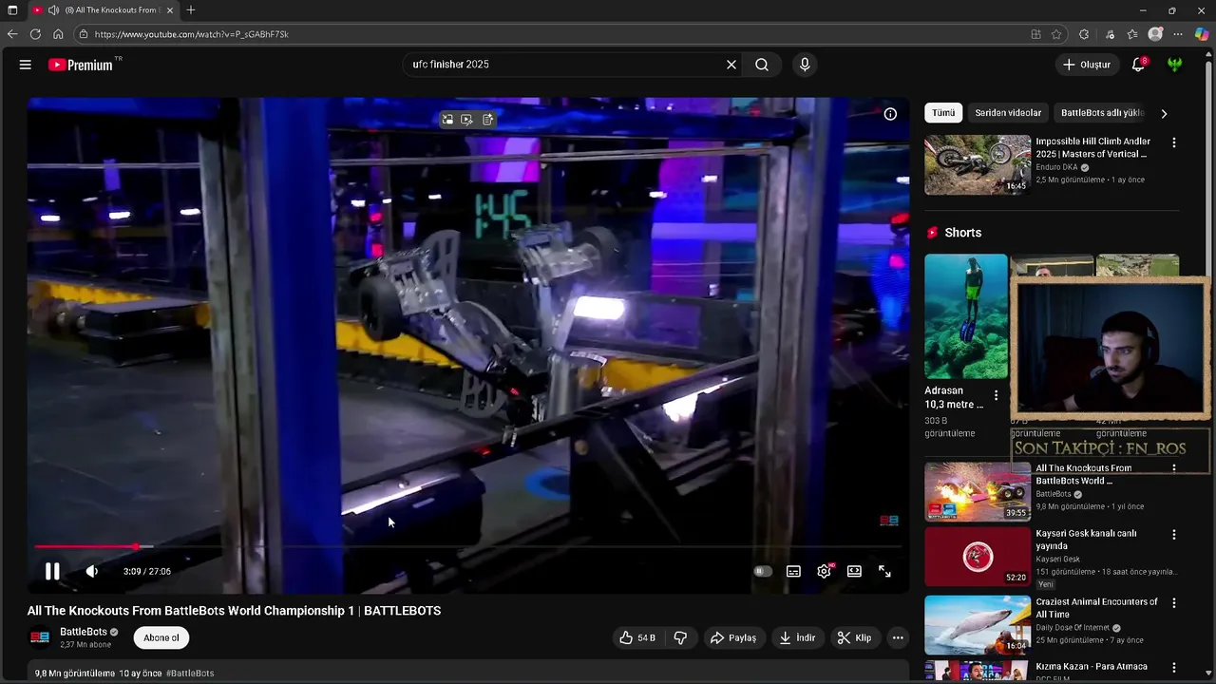Screen dimensions: 1216x684
Task: Open the media control icon in toolbar
Action: click(1110, 34)
